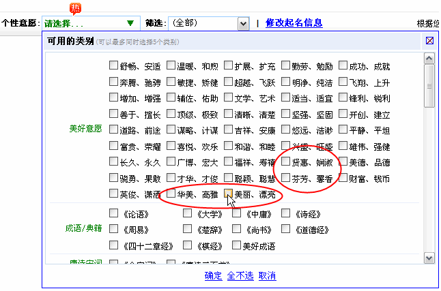Select the 芬芳、馨香 checkbox

click(x=285, y=179)
